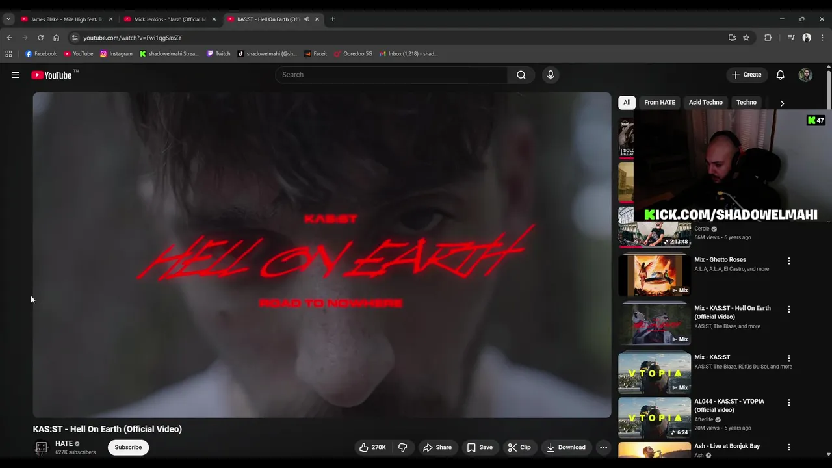This screenshot has width=832, height=468.
Task: Select the Techno filter chip
Action: 746,102
